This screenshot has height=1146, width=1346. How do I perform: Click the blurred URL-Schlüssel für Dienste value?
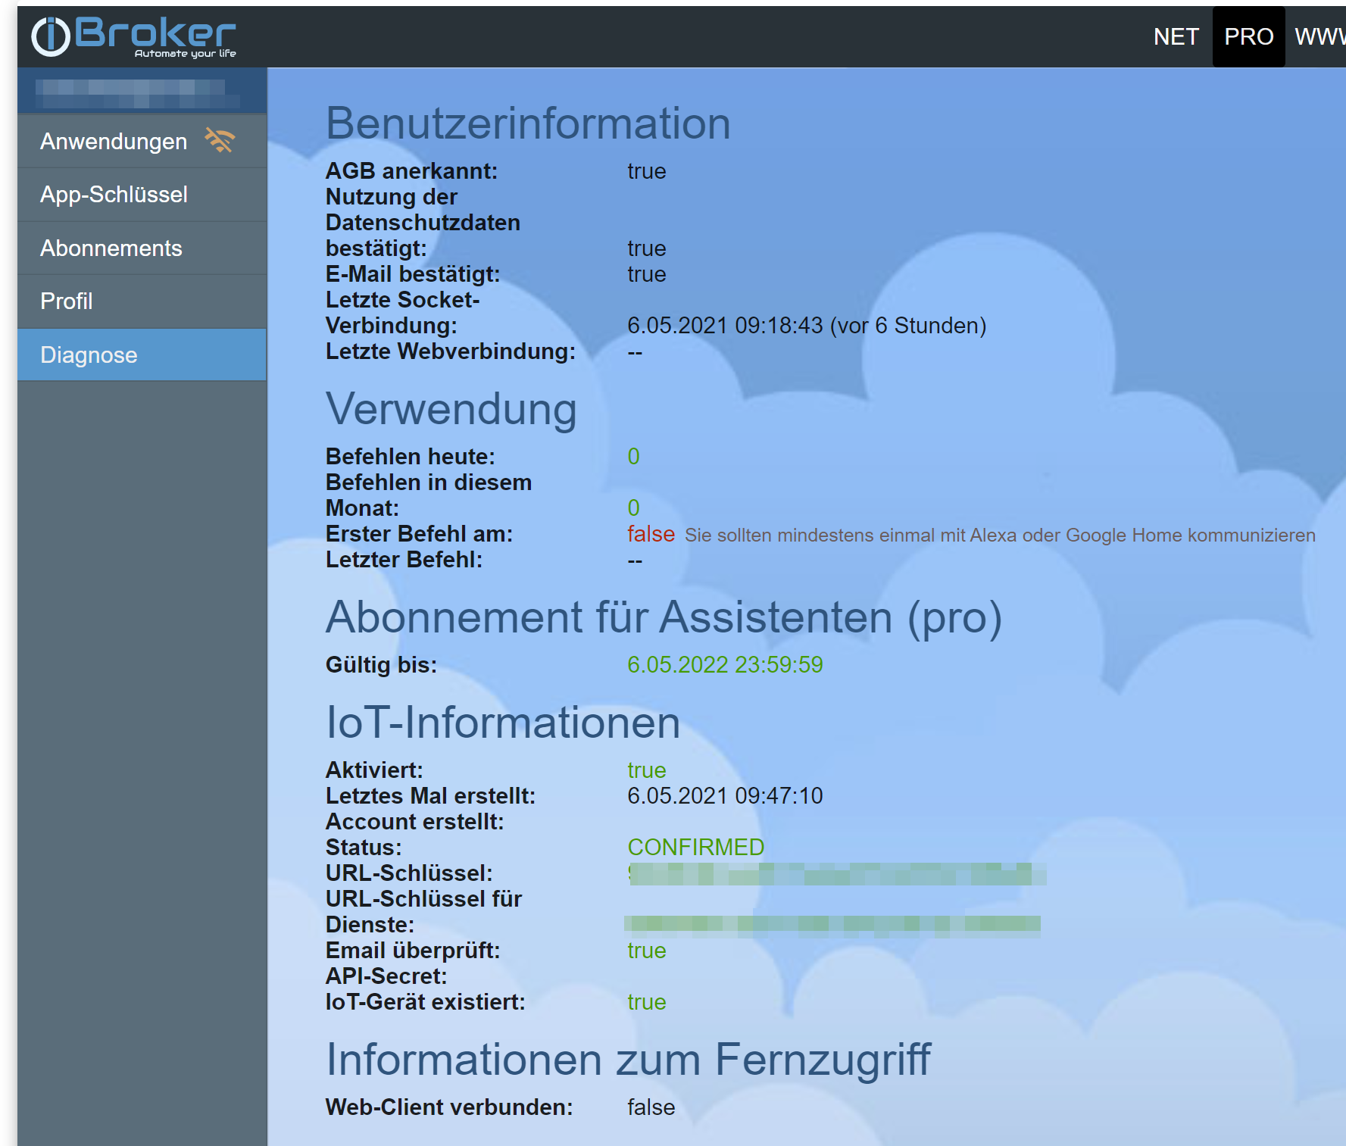(832, 925)
